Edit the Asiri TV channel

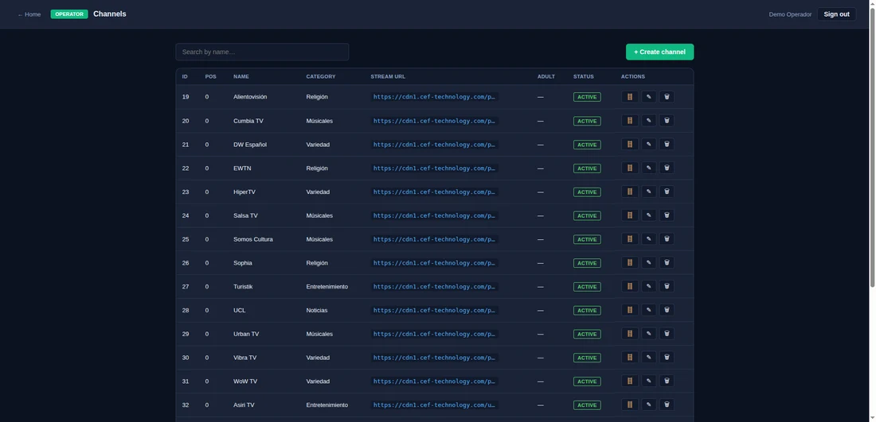tap(648, 405)
